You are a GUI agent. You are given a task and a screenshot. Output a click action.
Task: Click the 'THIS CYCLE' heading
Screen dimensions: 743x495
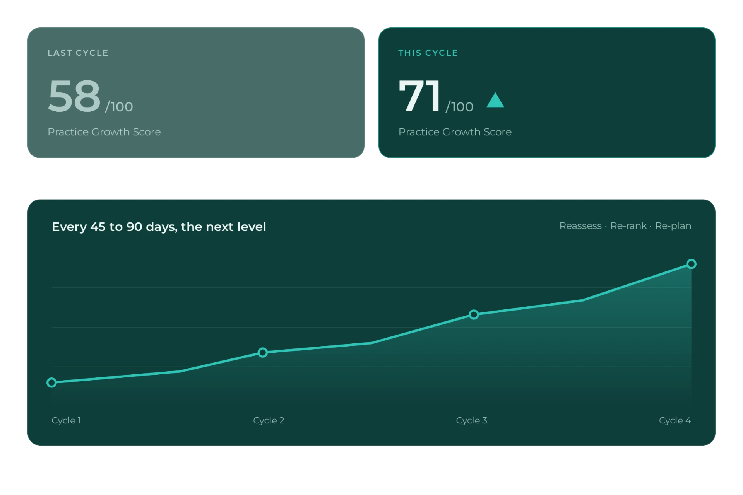coord(428,53)
